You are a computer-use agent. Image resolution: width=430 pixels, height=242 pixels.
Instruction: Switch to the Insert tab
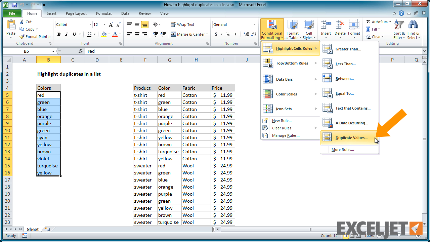(x=51, y=13)
